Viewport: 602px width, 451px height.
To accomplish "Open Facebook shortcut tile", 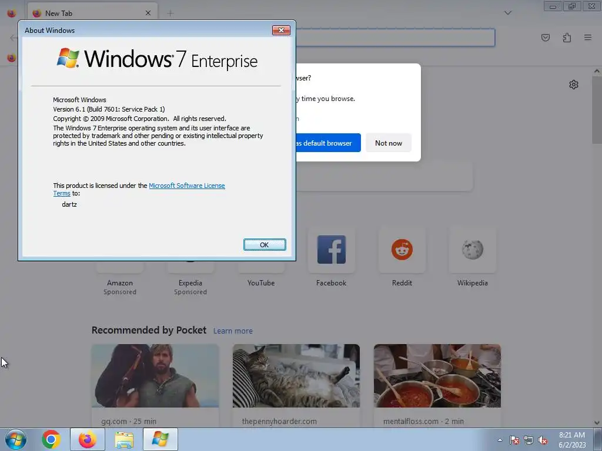I will (x=332, y=250).
